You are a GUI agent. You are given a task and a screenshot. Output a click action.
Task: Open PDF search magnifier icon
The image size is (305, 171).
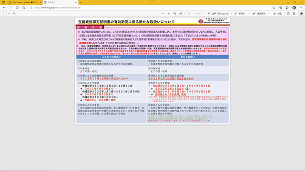[x=14, y=14]
